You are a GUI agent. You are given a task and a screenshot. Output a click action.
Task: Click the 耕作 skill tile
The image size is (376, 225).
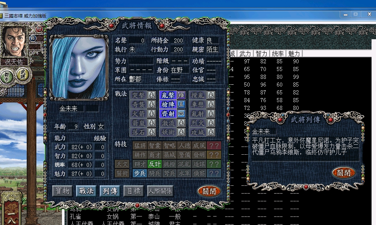click(140, 155)
